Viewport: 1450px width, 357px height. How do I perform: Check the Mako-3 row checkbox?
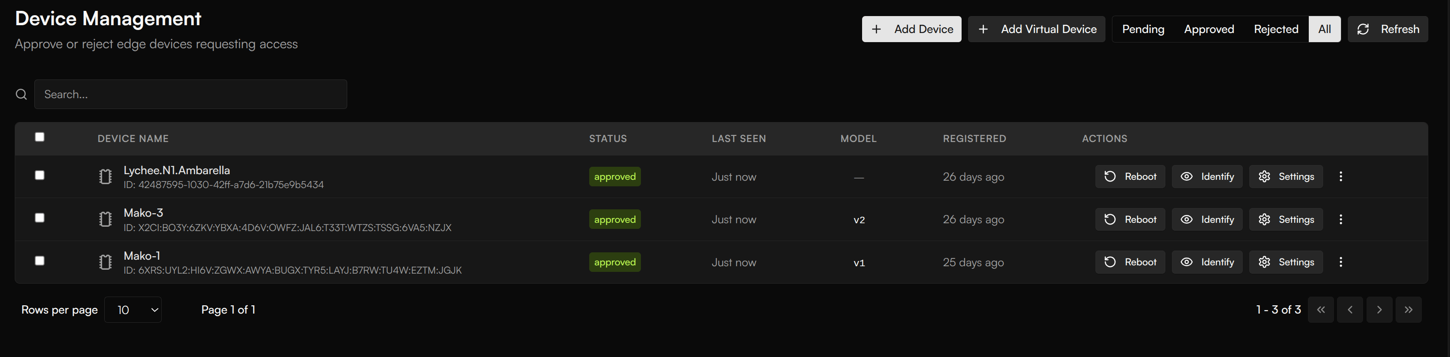click(40, 218)
